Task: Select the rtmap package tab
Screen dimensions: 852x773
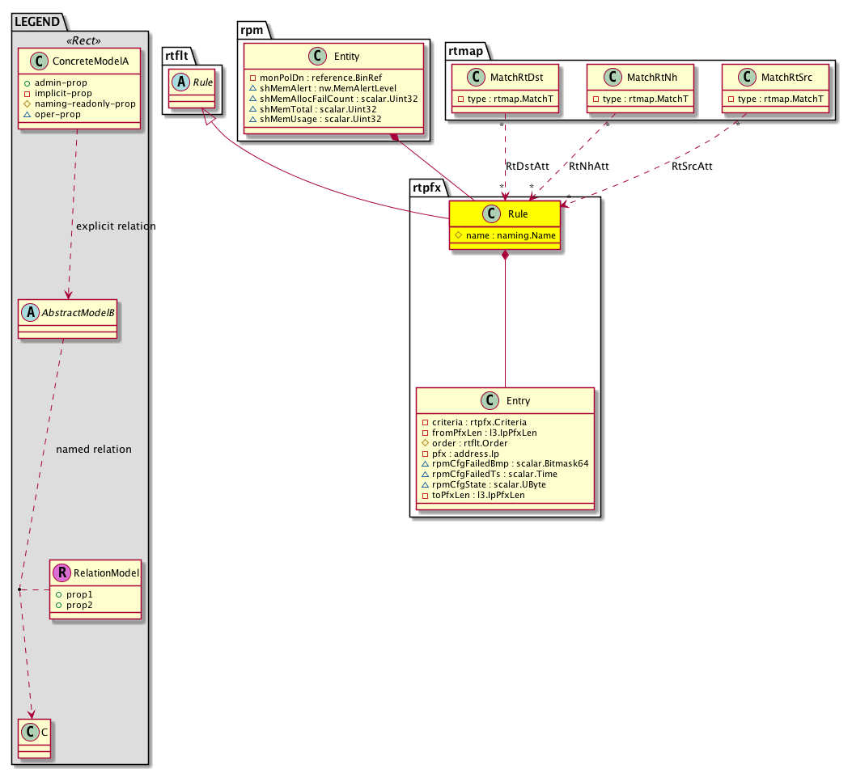Action: [x=465, y=50]
